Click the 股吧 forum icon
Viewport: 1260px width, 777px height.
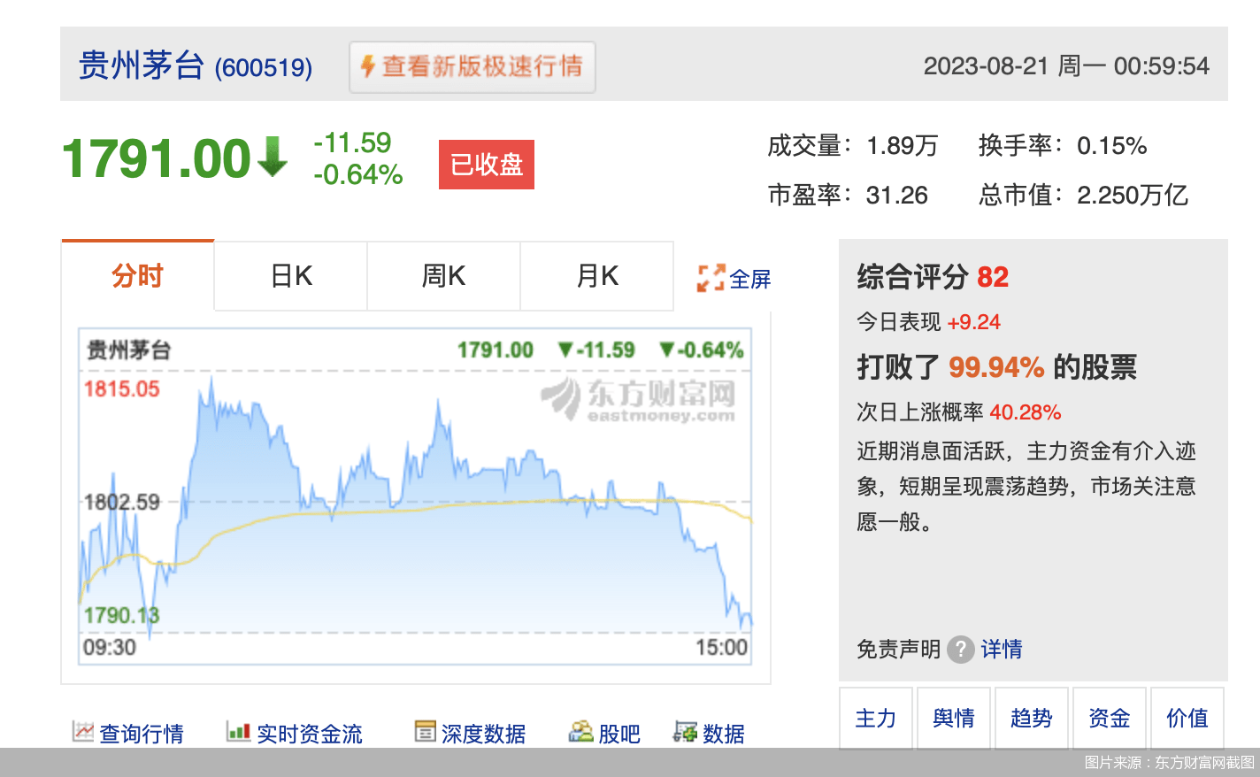click(x=581, y=732)
